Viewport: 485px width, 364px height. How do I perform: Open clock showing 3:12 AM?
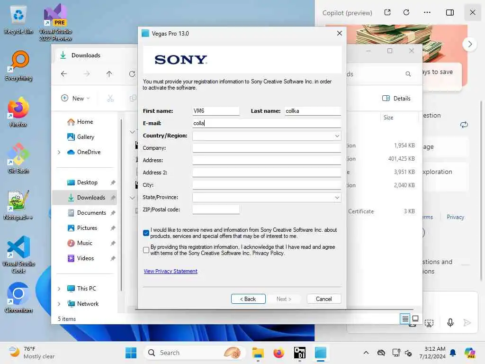point(432,353)
